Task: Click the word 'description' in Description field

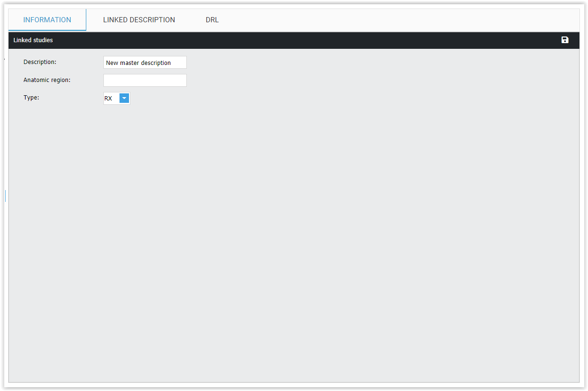Action: click(156, 63)
